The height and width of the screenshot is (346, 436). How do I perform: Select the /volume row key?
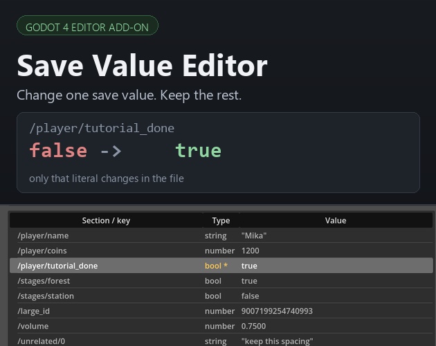(33, 326)
